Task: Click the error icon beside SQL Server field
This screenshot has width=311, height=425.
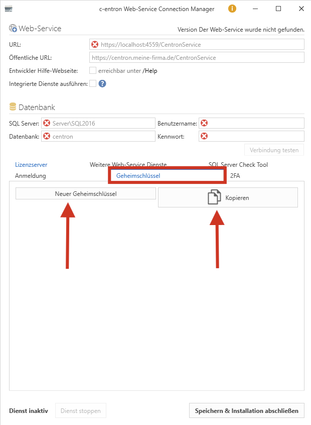Action: coord(47,123)
